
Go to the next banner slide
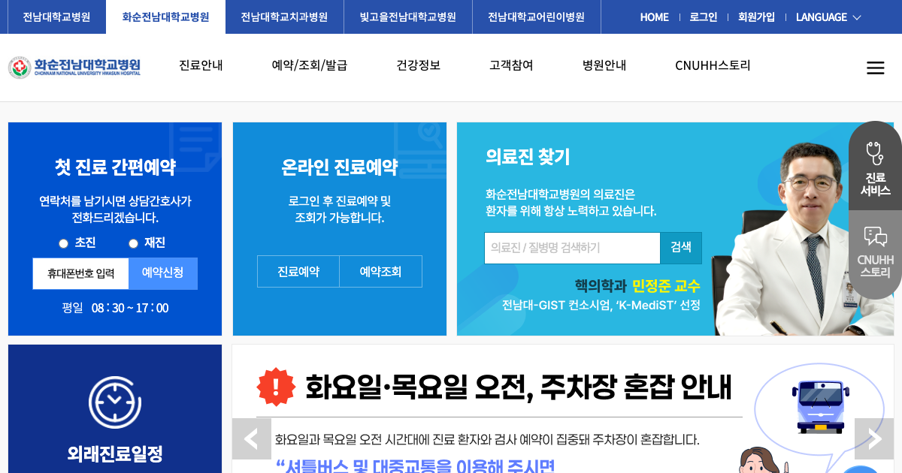click(x=874, y=438)
